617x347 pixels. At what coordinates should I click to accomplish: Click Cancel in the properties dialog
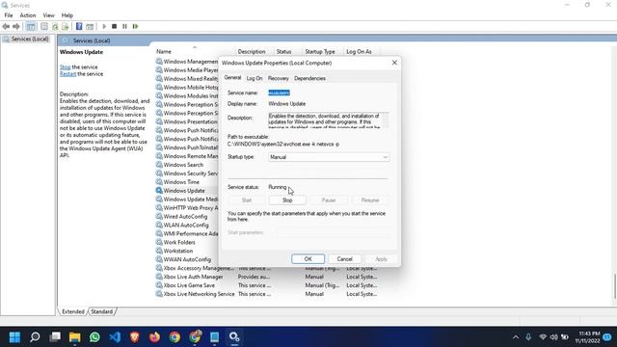pos(345,259)
